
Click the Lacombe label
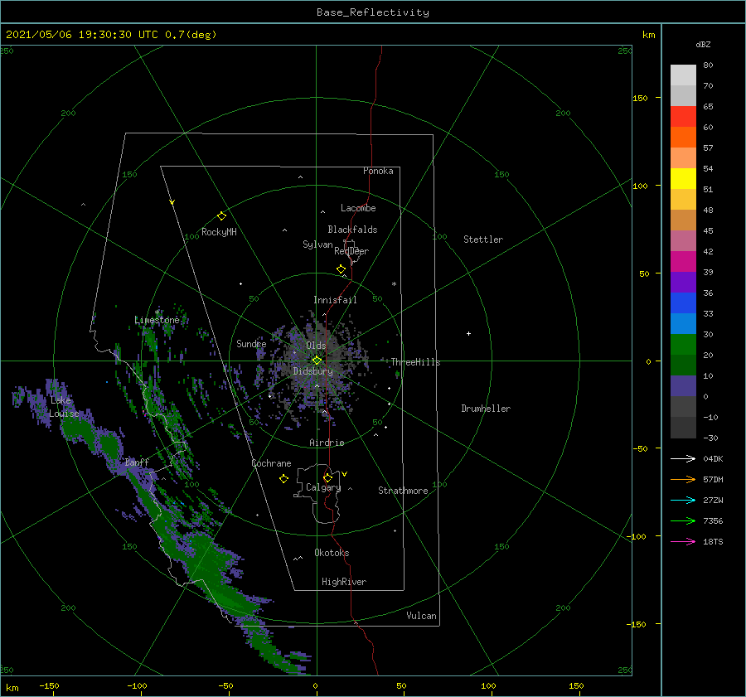coord(358,208)
